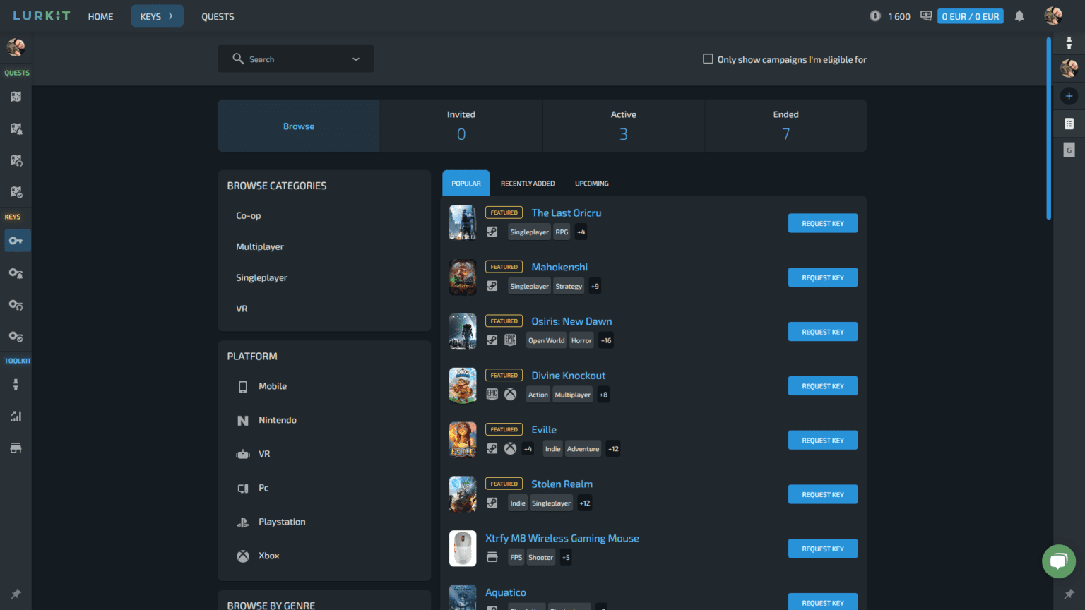Click the 0 EUR / 0 EUR balance button
Screen dimensions: 1085x610
[971, 16]
